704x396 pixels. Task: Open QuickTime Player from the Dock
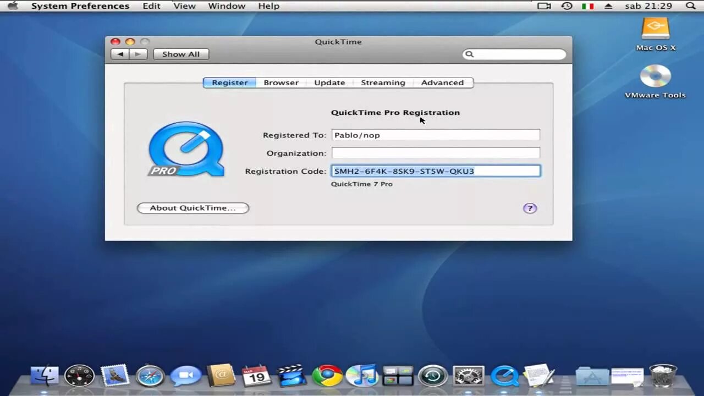(504, 376)
